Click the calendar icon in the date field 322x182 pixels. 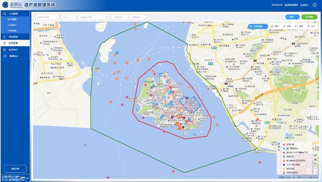[x=107, y=17]
